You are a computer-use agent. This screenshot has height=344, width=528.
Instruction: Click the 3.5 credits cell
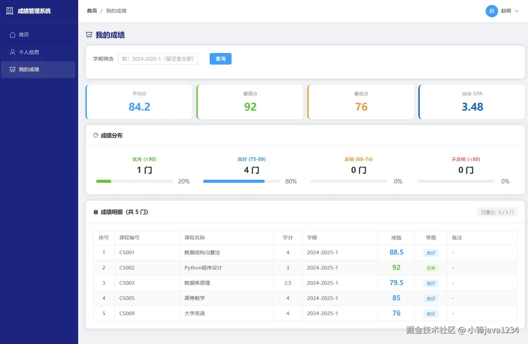(x=288, y=283)
